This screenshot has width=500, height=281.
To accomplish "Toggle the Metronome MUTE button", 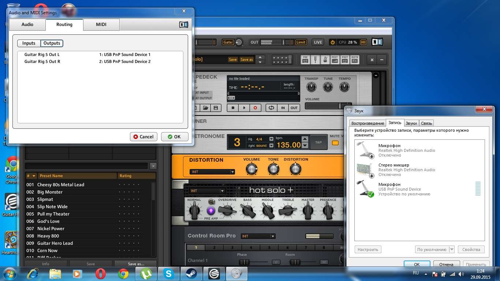I will coord(335,143).
